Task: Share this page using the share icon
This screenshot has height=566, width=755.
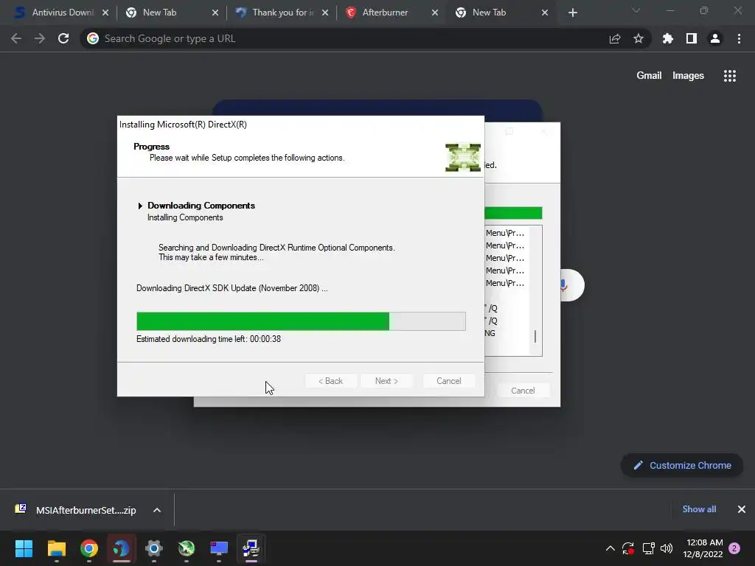Action: click(615, 38)
